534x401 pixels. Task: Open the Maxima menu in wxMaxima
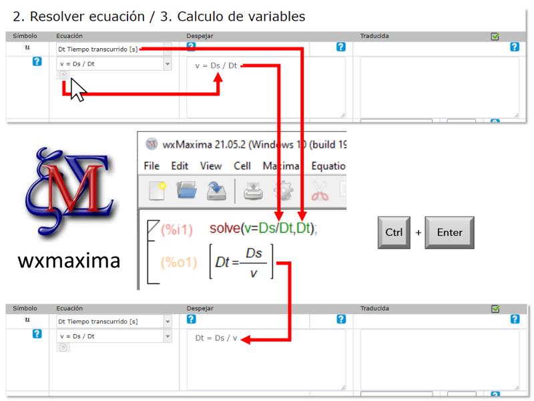point(281,166)
